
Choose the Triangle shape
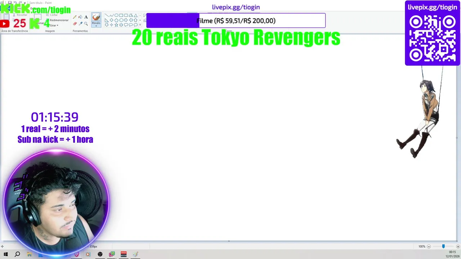click(x=136, y=15)
